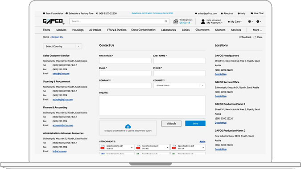This screenshot has width=301, height=169.
Task: Click the Feedback icon
Action: [x=240, y=37]
